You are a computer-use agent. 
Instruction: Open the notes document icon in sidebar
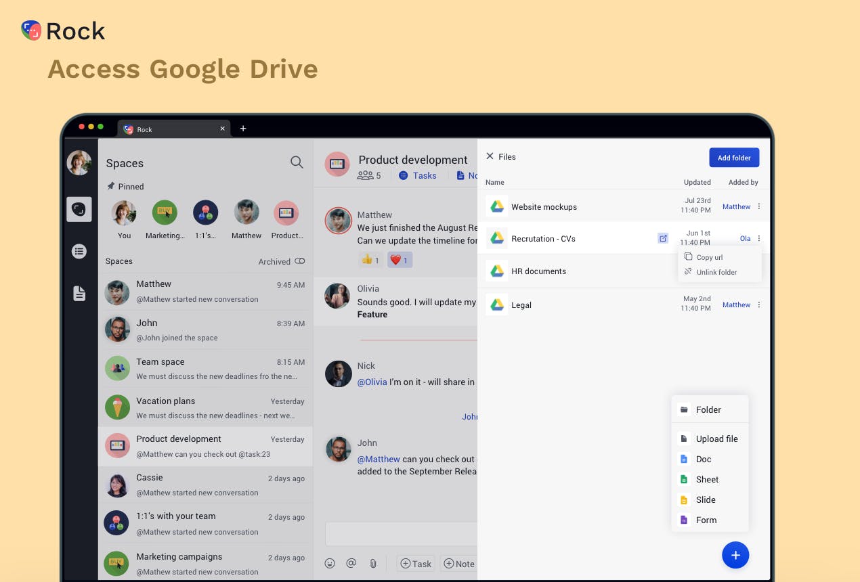tap(79, 294)
